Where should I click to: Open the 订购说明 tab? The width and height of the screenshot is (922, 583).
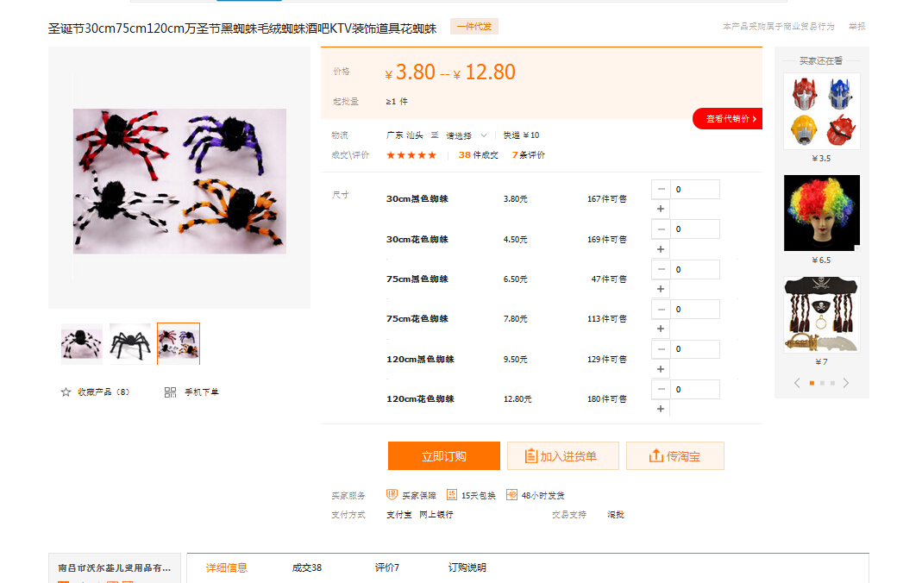[467, 567]
